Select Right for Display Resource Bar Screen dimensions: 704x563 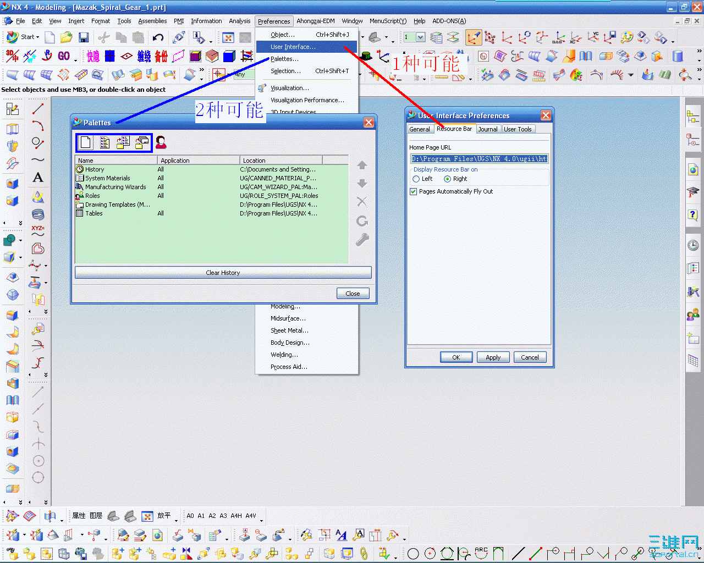[447, 179]
